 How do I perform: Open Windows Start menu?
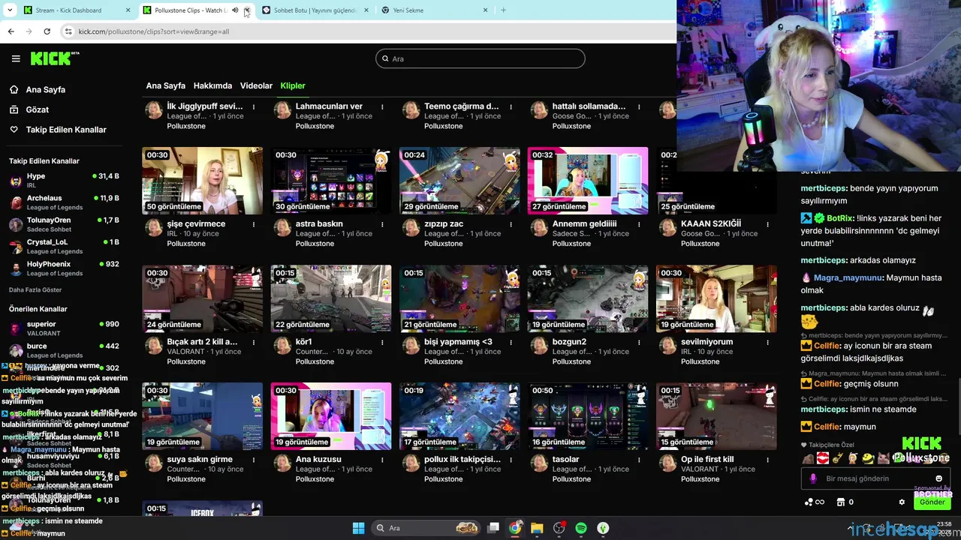(358, 528)
